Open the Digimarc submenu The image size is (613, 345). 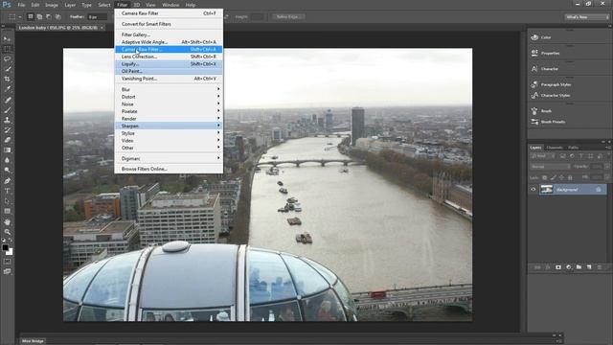click(x=169, y=159)
